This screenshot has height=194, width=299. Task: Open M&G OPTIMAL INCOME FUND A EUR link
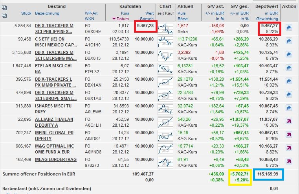click(55, 149)
